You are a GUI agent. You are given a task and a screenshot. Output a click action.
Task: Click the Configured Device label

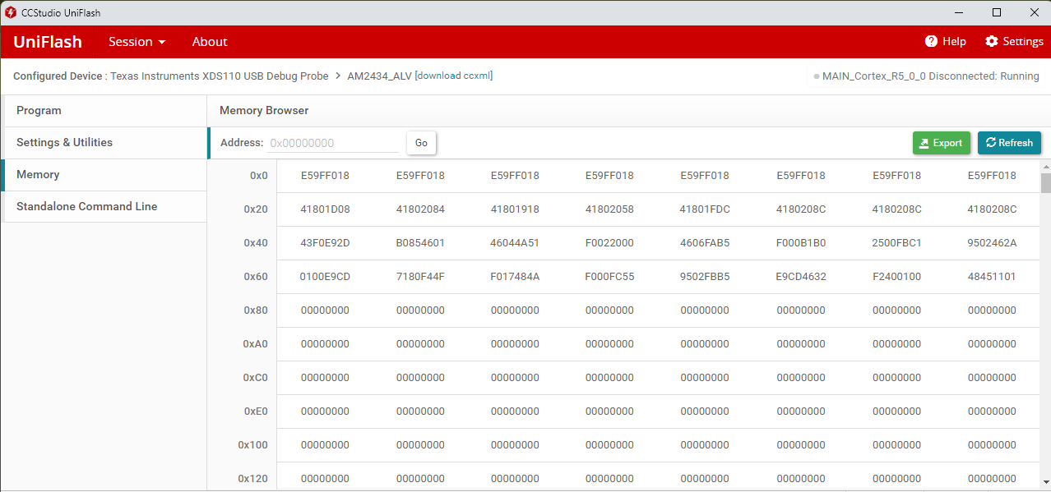(x=58, y=76)
